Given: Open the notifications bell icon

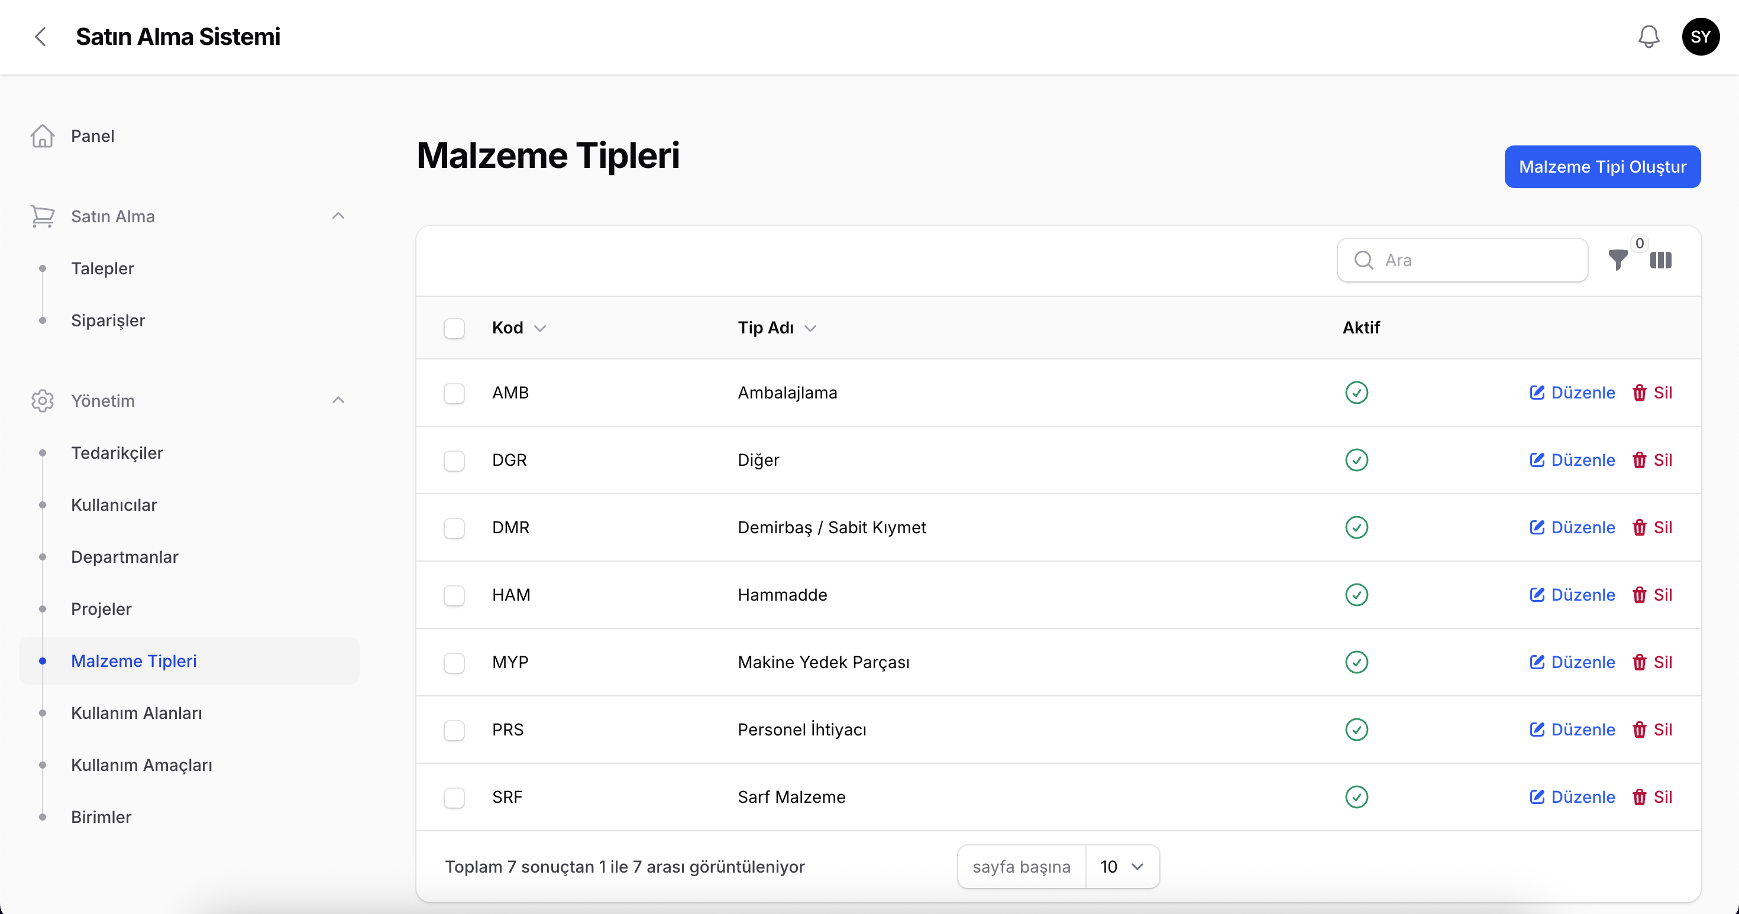Looking at the screenshot, I should pyautogui.click(x=1649, y=37).
